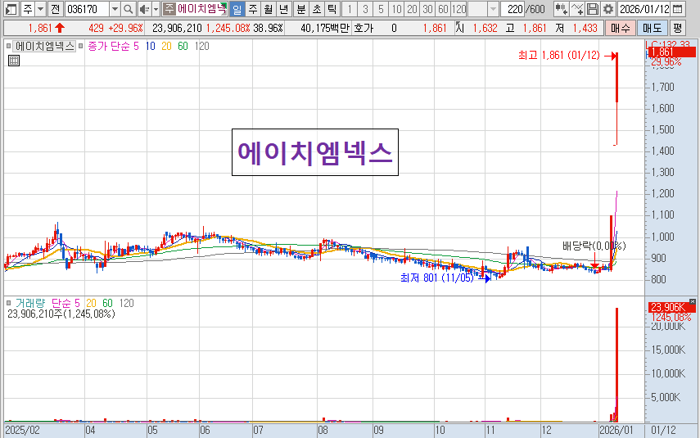Click the 최고 1,861 (01/12) annotation

(558, 56)
